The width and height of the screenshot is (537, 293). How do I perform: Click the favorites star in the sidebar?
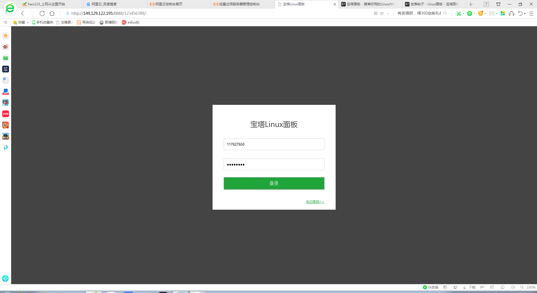[5, 36]
